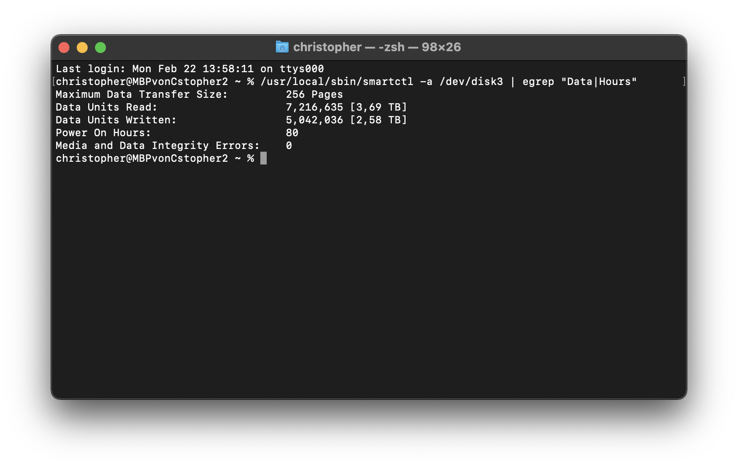
Task: Click the 'Data Units Read:' label
Action: [106, 107]
